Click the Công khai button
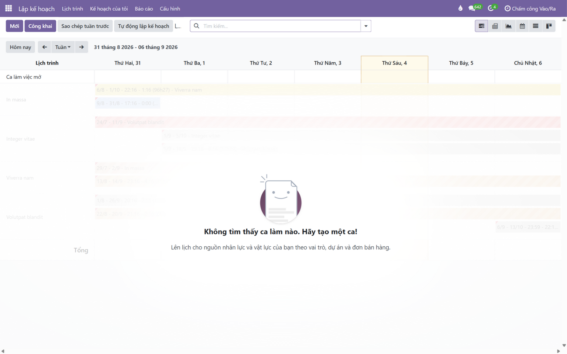The image size is (567, 354). click(40, 26)
